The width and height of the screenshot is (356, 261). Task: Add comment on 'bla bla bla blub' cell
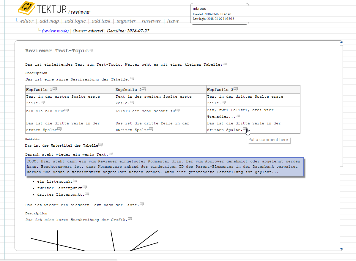pyautogui.click(x=67, y=110)
